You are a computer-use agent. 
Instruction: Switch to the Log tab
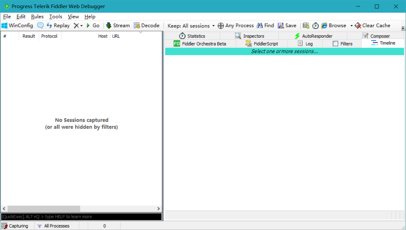305,44
